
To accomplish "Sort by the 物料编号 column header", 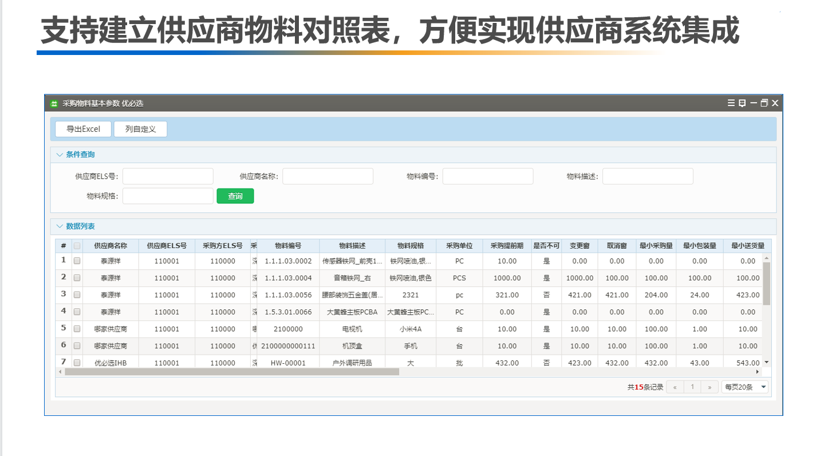I will click(x=288, y=246).
